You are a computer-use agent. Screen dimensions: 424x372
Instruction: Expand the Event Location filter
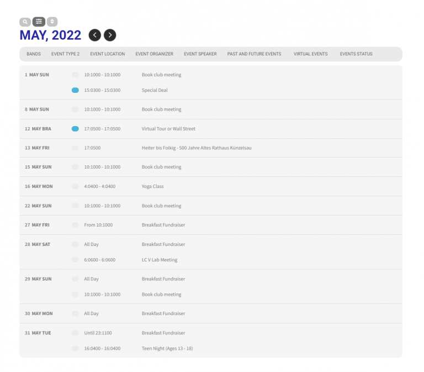point(107,54)
